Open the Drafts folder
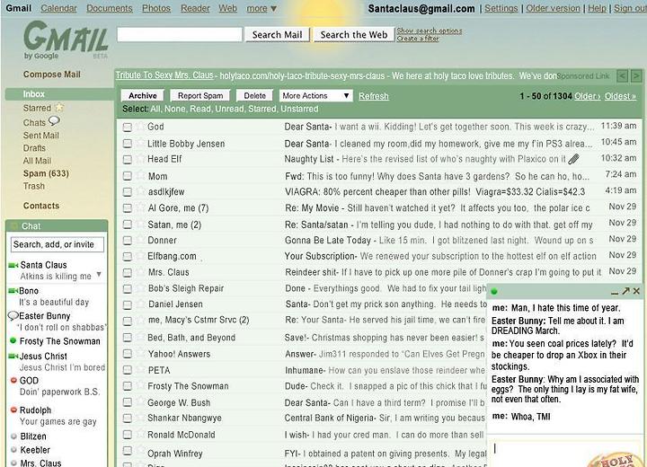The height and width of the screenshot is (467, 647). pyautogui.click(x=34, y=147)
